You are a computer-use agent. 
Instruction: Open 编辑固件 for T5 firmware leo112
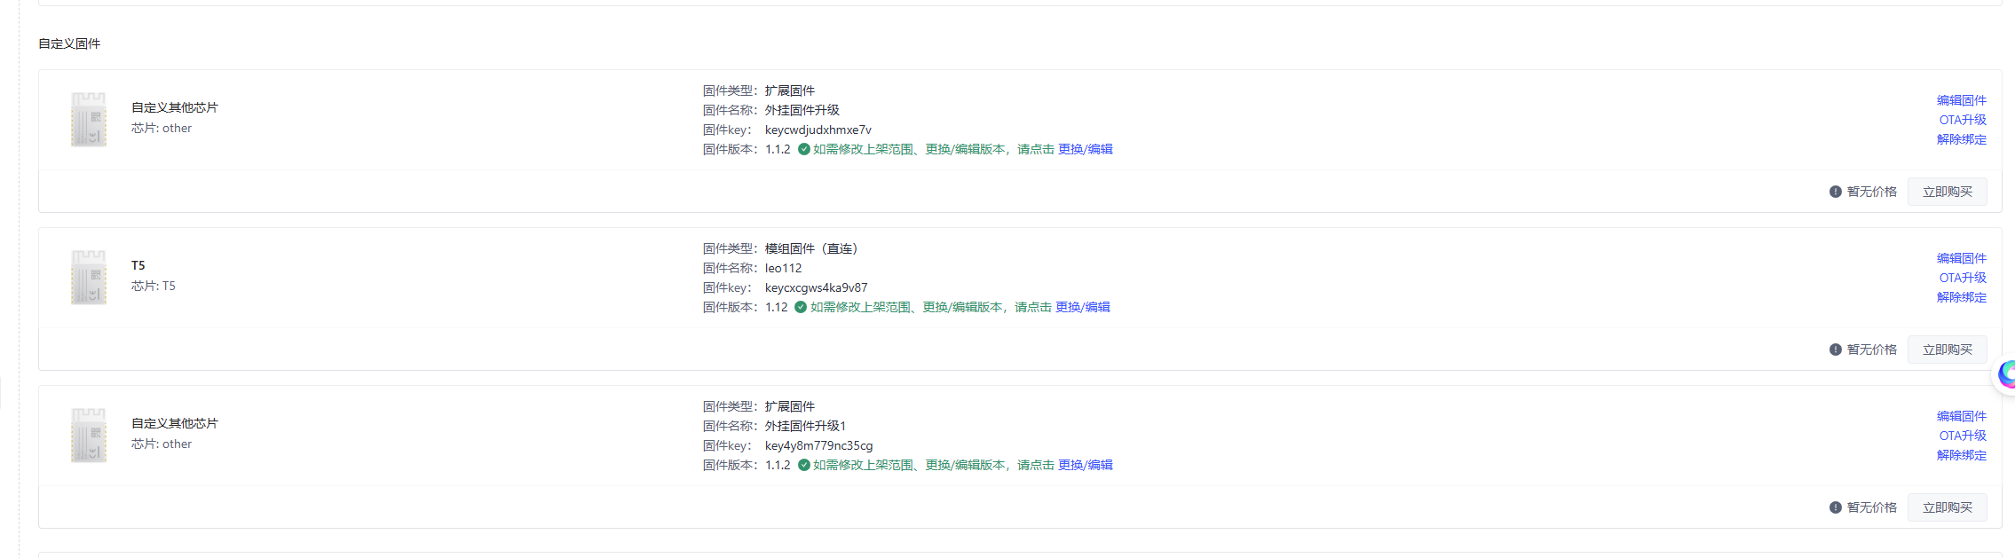1962,258
